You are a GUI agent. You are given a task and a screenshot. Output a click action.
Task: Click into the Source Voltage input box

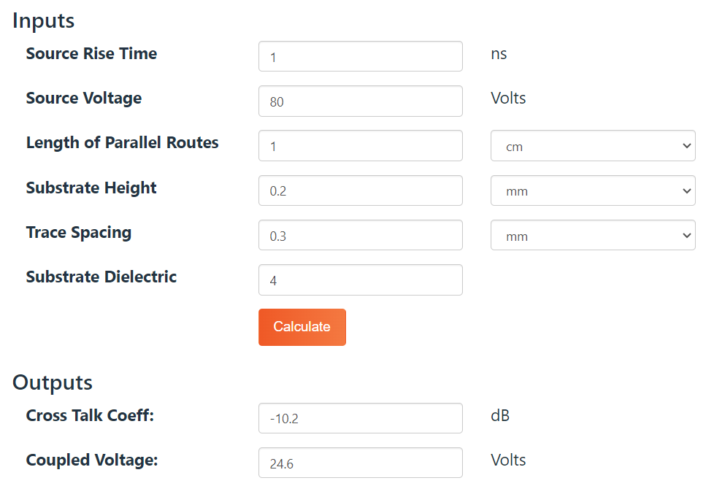click(x=360, y=101)
